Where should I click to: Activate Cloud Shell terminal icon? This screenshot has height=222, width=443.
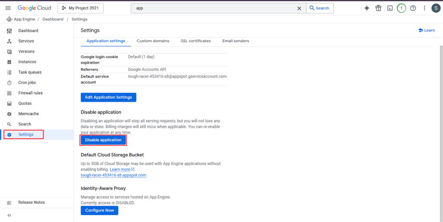(x=390, y=8)
